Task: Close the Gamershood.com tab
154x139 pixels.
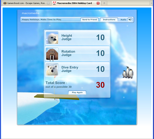Action: point(49,3)
